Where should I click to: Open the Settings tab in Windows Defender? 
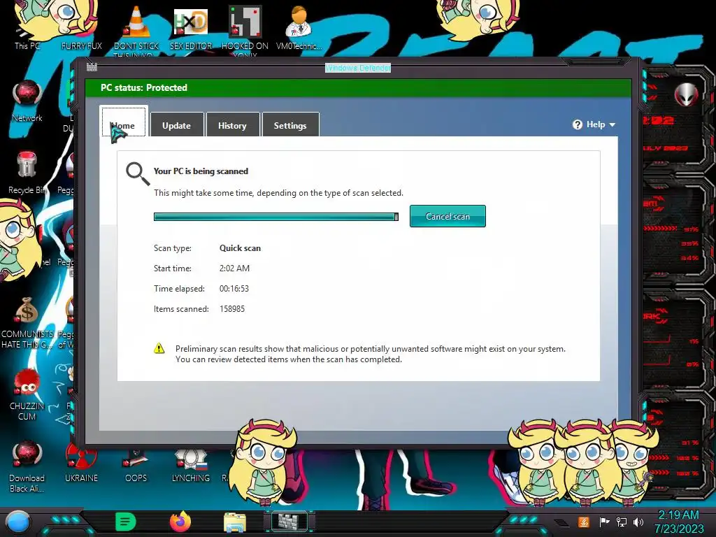pyautogui.click(x=290, y=124)
